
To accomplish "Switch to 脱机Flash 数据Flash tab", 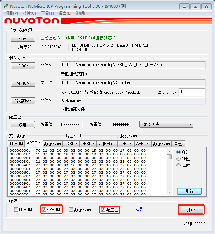I will (x=162, y=144).
